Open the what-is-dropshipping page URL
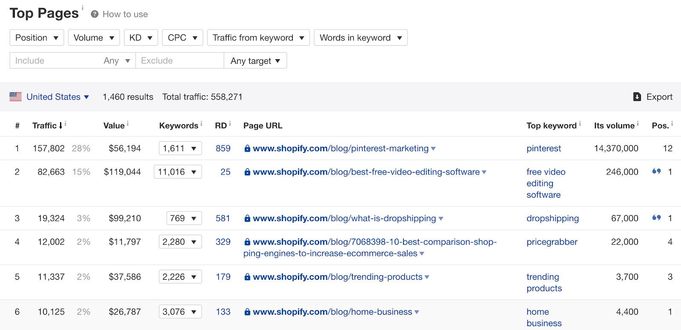 coord(344,218)
